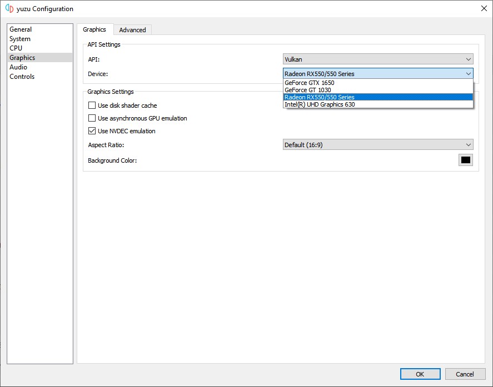493x387 pixels.
Task: Select the GeForce GTX 1650 device
Action: tap(333, 82)
